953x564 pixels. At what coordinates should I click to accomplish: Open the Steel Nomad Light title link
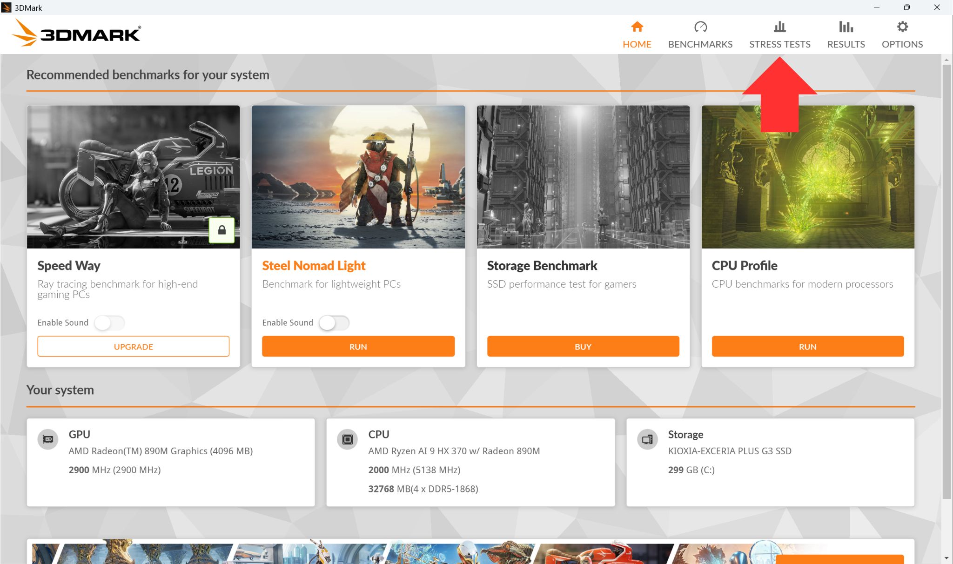[x=314, y=266]
